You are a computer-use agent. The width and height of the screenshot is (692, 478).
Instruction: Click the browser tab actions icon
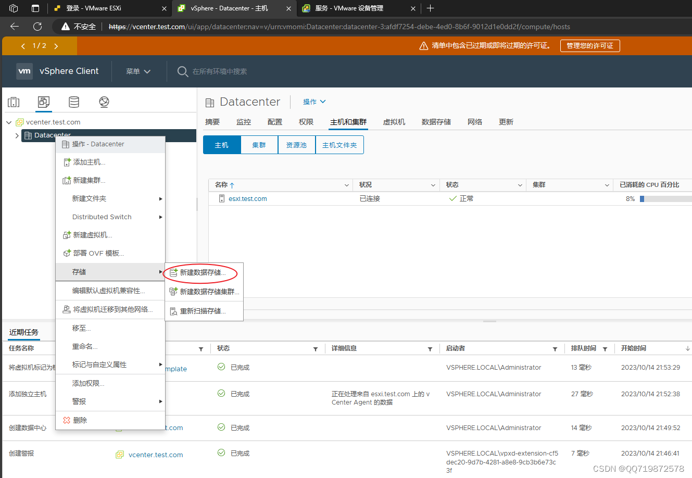coord(35,8)
